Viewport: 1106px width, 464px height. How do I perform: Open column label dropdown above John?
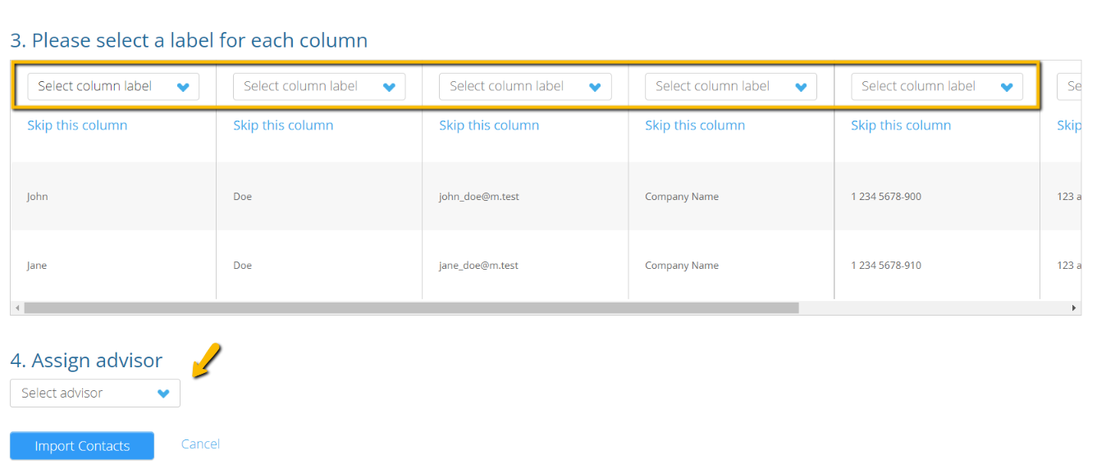click(x=113, y=86)
